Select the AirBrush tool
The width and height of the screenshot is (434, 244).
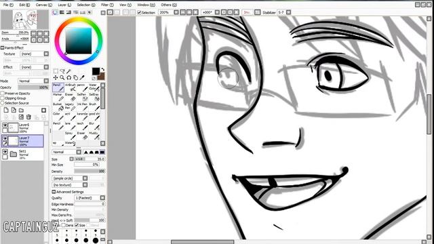coord(71,87)
